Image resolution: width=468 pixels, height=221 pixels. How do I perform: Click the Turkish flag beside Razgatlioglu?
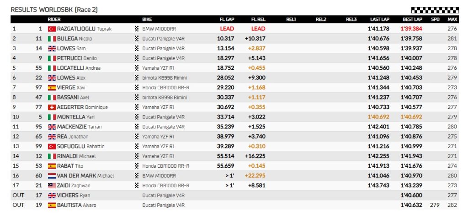[x=52, y=29]
